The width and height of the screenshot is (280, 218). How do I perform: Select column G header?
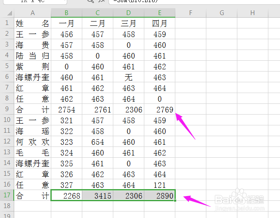pos(221,13)
